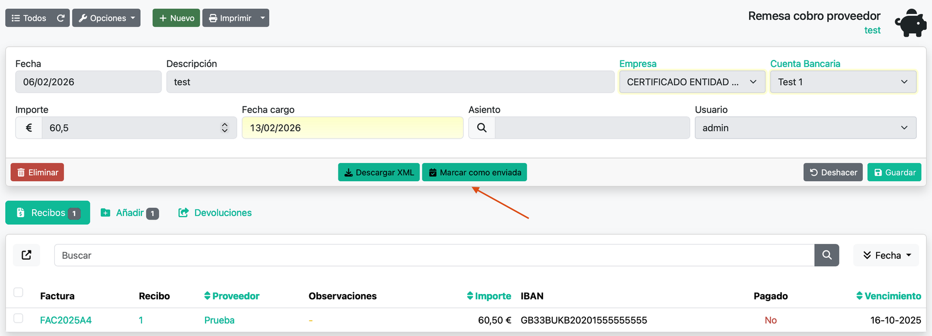Click the Asiento input field

592,128
